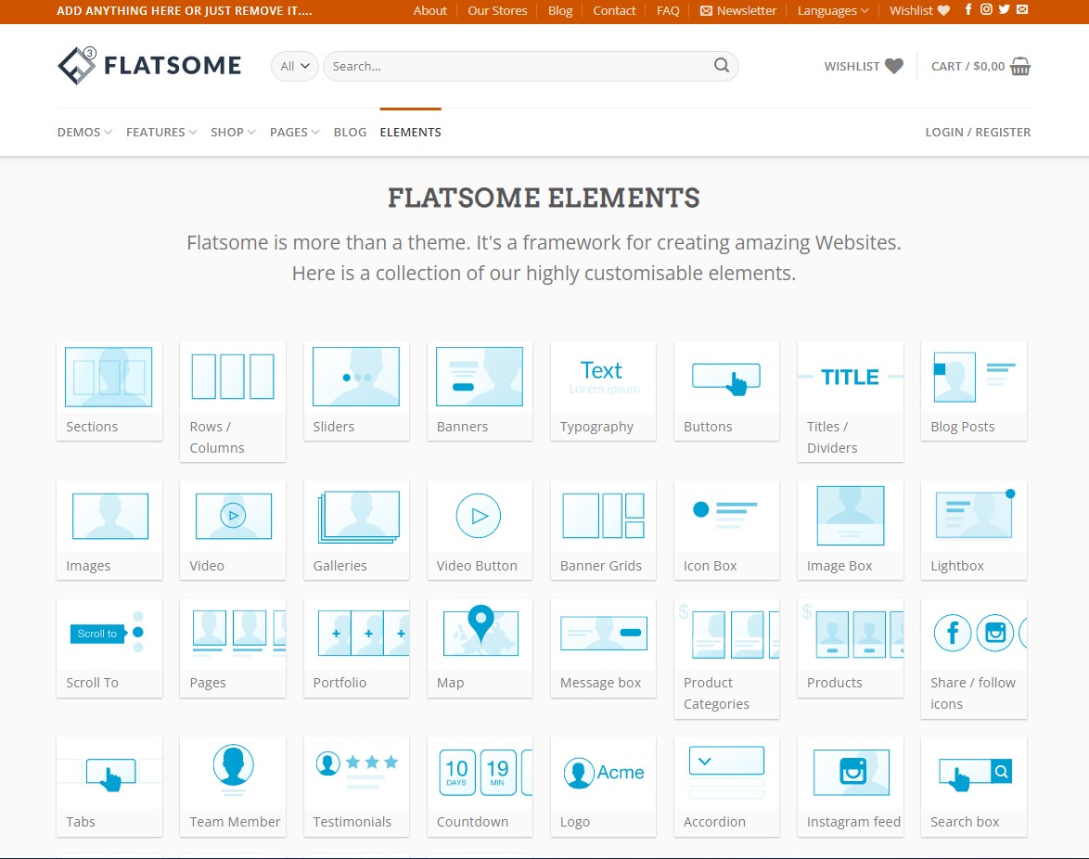Image resolution: width=1089 pixels, height=859 pixels.
Task: Open the Product Categories element
Action: coord(726,659)
